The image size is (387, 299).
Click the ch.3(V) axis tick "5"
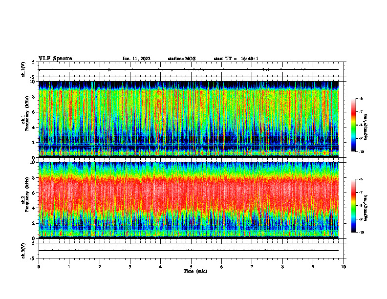(x=33, y=243)
